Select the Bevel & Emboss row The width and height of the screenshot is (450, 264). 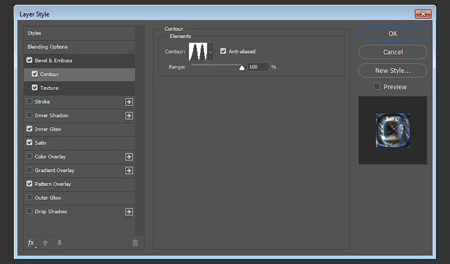pyautogui.click(x=79, y=61)
